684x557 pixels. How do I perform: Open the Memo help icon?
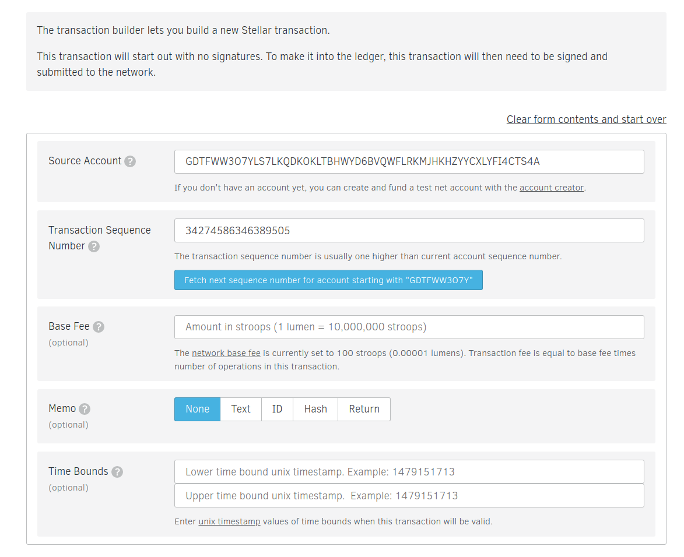[86, 408]
